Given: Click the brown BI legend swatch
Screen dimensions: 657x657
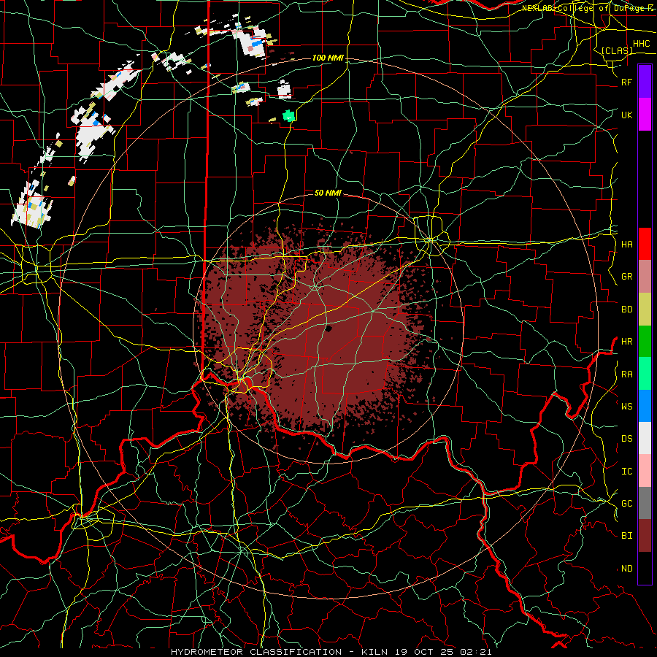Looking at the screenshot, I should click(645, 536).
